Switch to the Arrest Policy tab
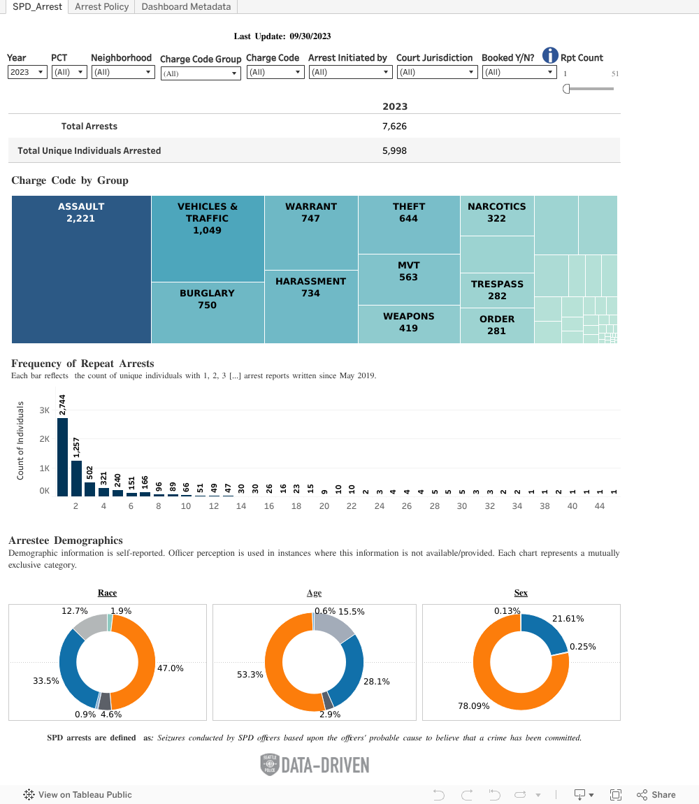 click(x=101, y=7)
